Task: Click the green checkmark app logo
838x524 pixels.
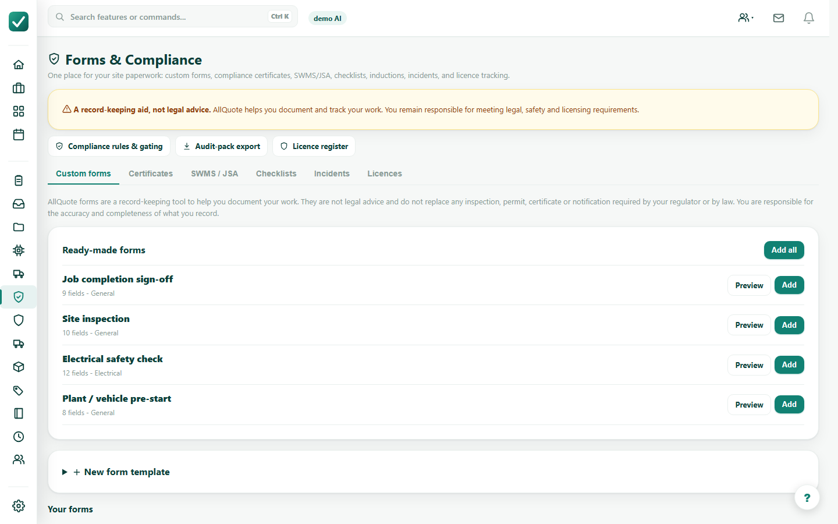Action: [19, 22]
